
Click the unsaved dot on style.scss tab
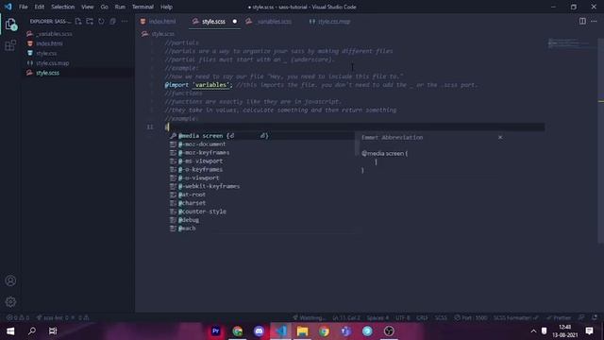click(235, 22)
